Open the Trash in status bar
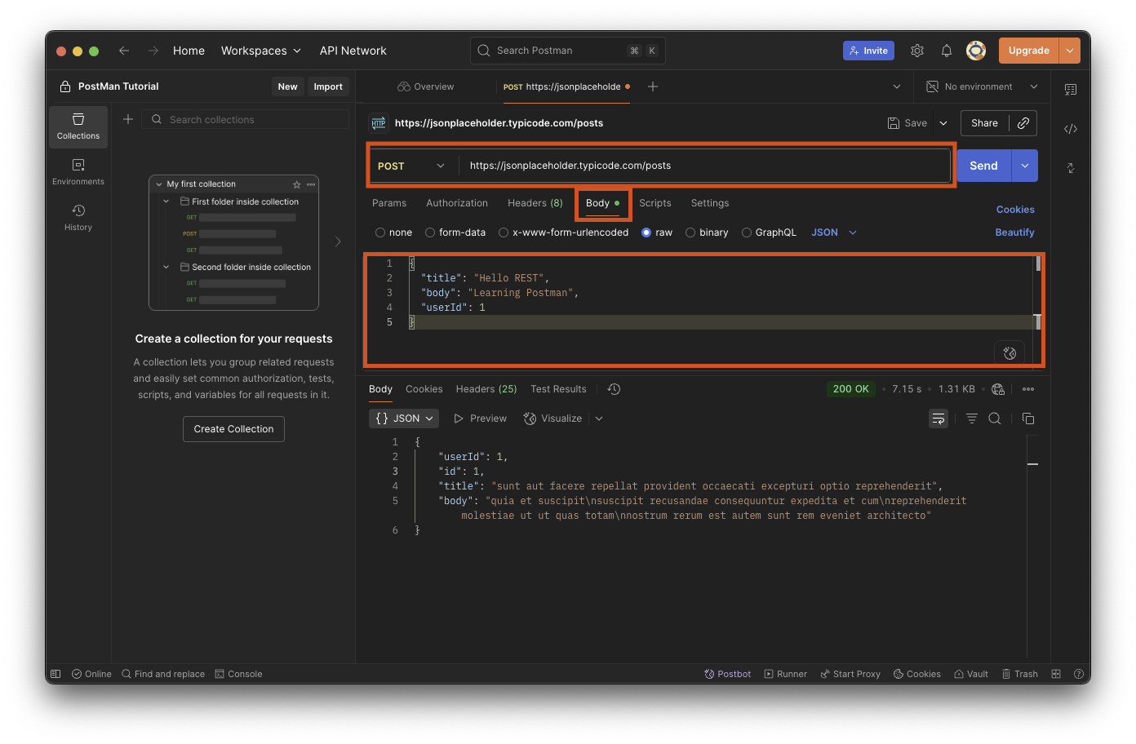The height and width of the screenshot is (744, 1136). (1020, 674)
